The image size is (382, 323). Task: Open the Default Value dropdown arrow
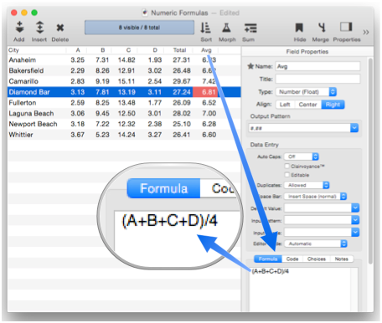coord(355,208)
